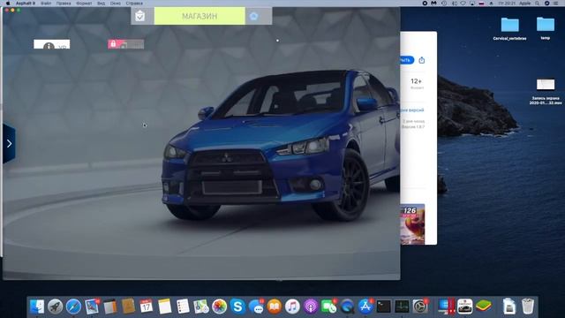Select the Cervical_vertebrae desktop folder
The image size is (565, 318).
[x=509, y=28]
